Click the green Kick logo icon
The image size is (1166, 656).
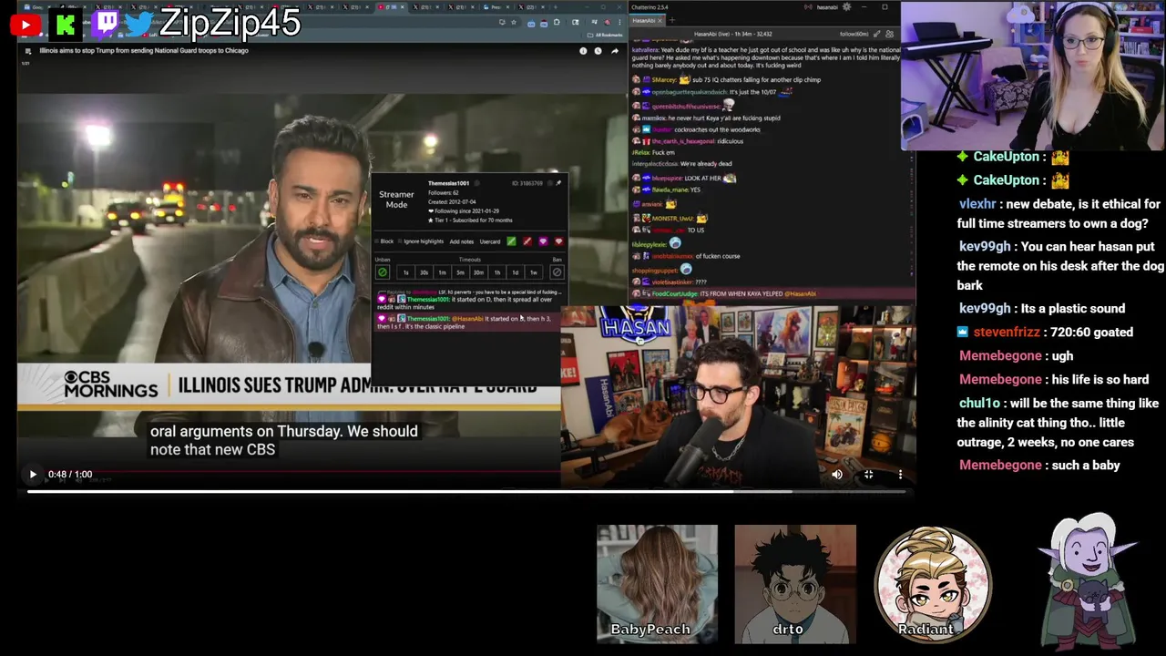click(x=65, y=25)
